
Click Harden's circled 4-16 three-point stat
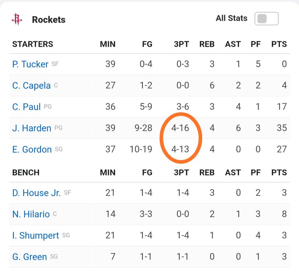(x=180, y=128)
